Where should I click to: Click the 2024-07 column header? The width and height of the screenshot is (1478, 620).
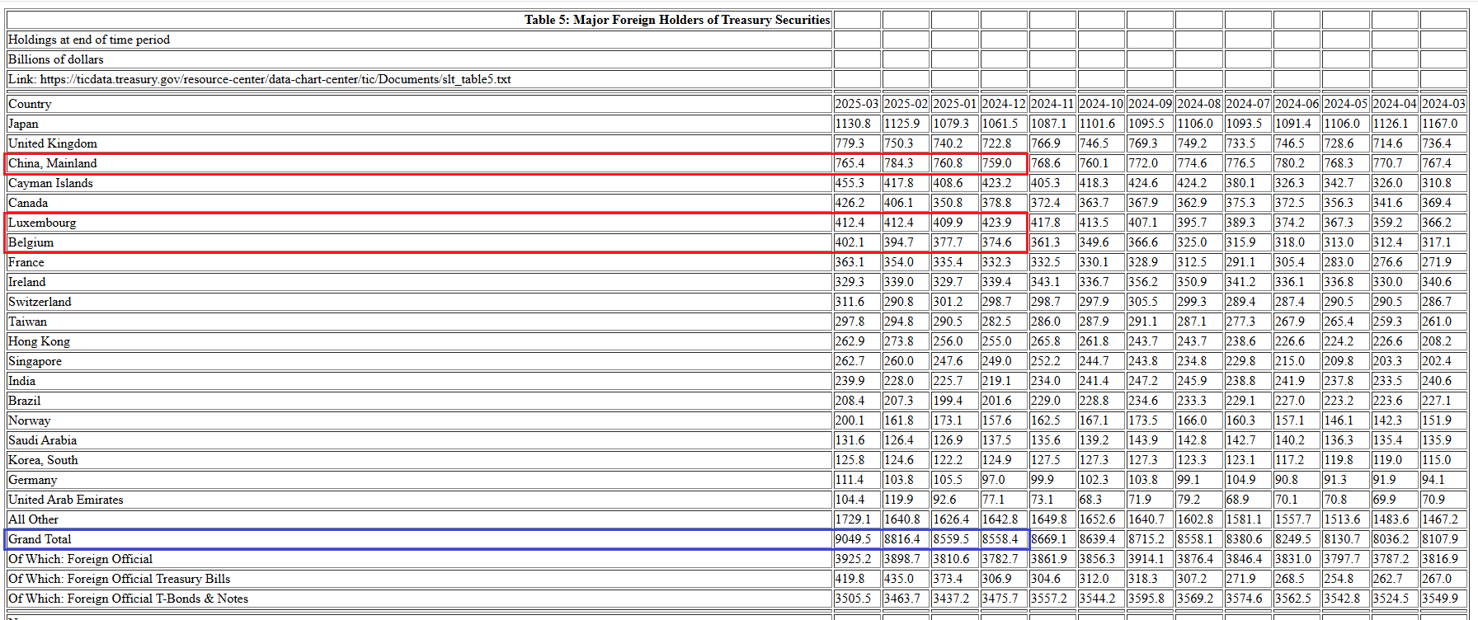[x=1248, y=104]
